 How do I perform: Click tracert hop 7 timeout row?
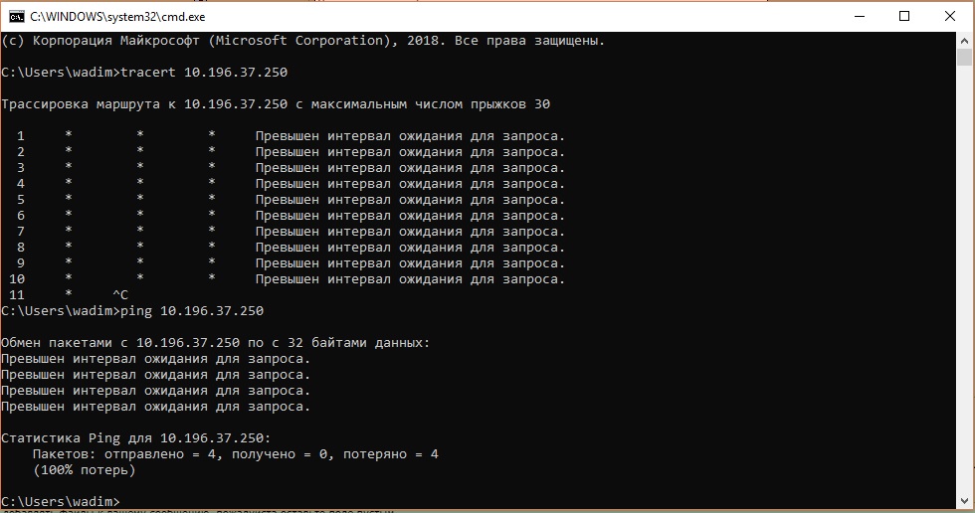(x=291, y=231)
